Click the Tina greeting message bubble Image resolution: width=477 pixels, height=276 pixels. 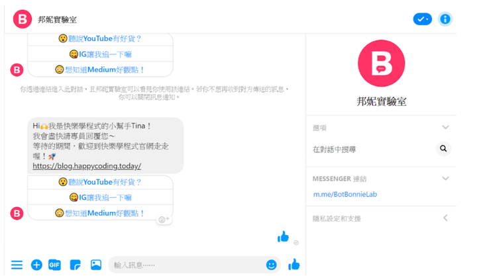coord(105,146)
